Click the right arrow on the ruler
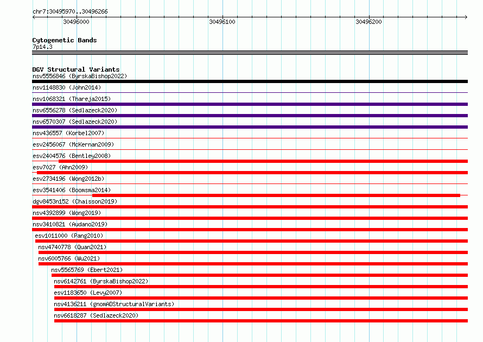Screen dimensions: 483x342 tap(466, 17)
